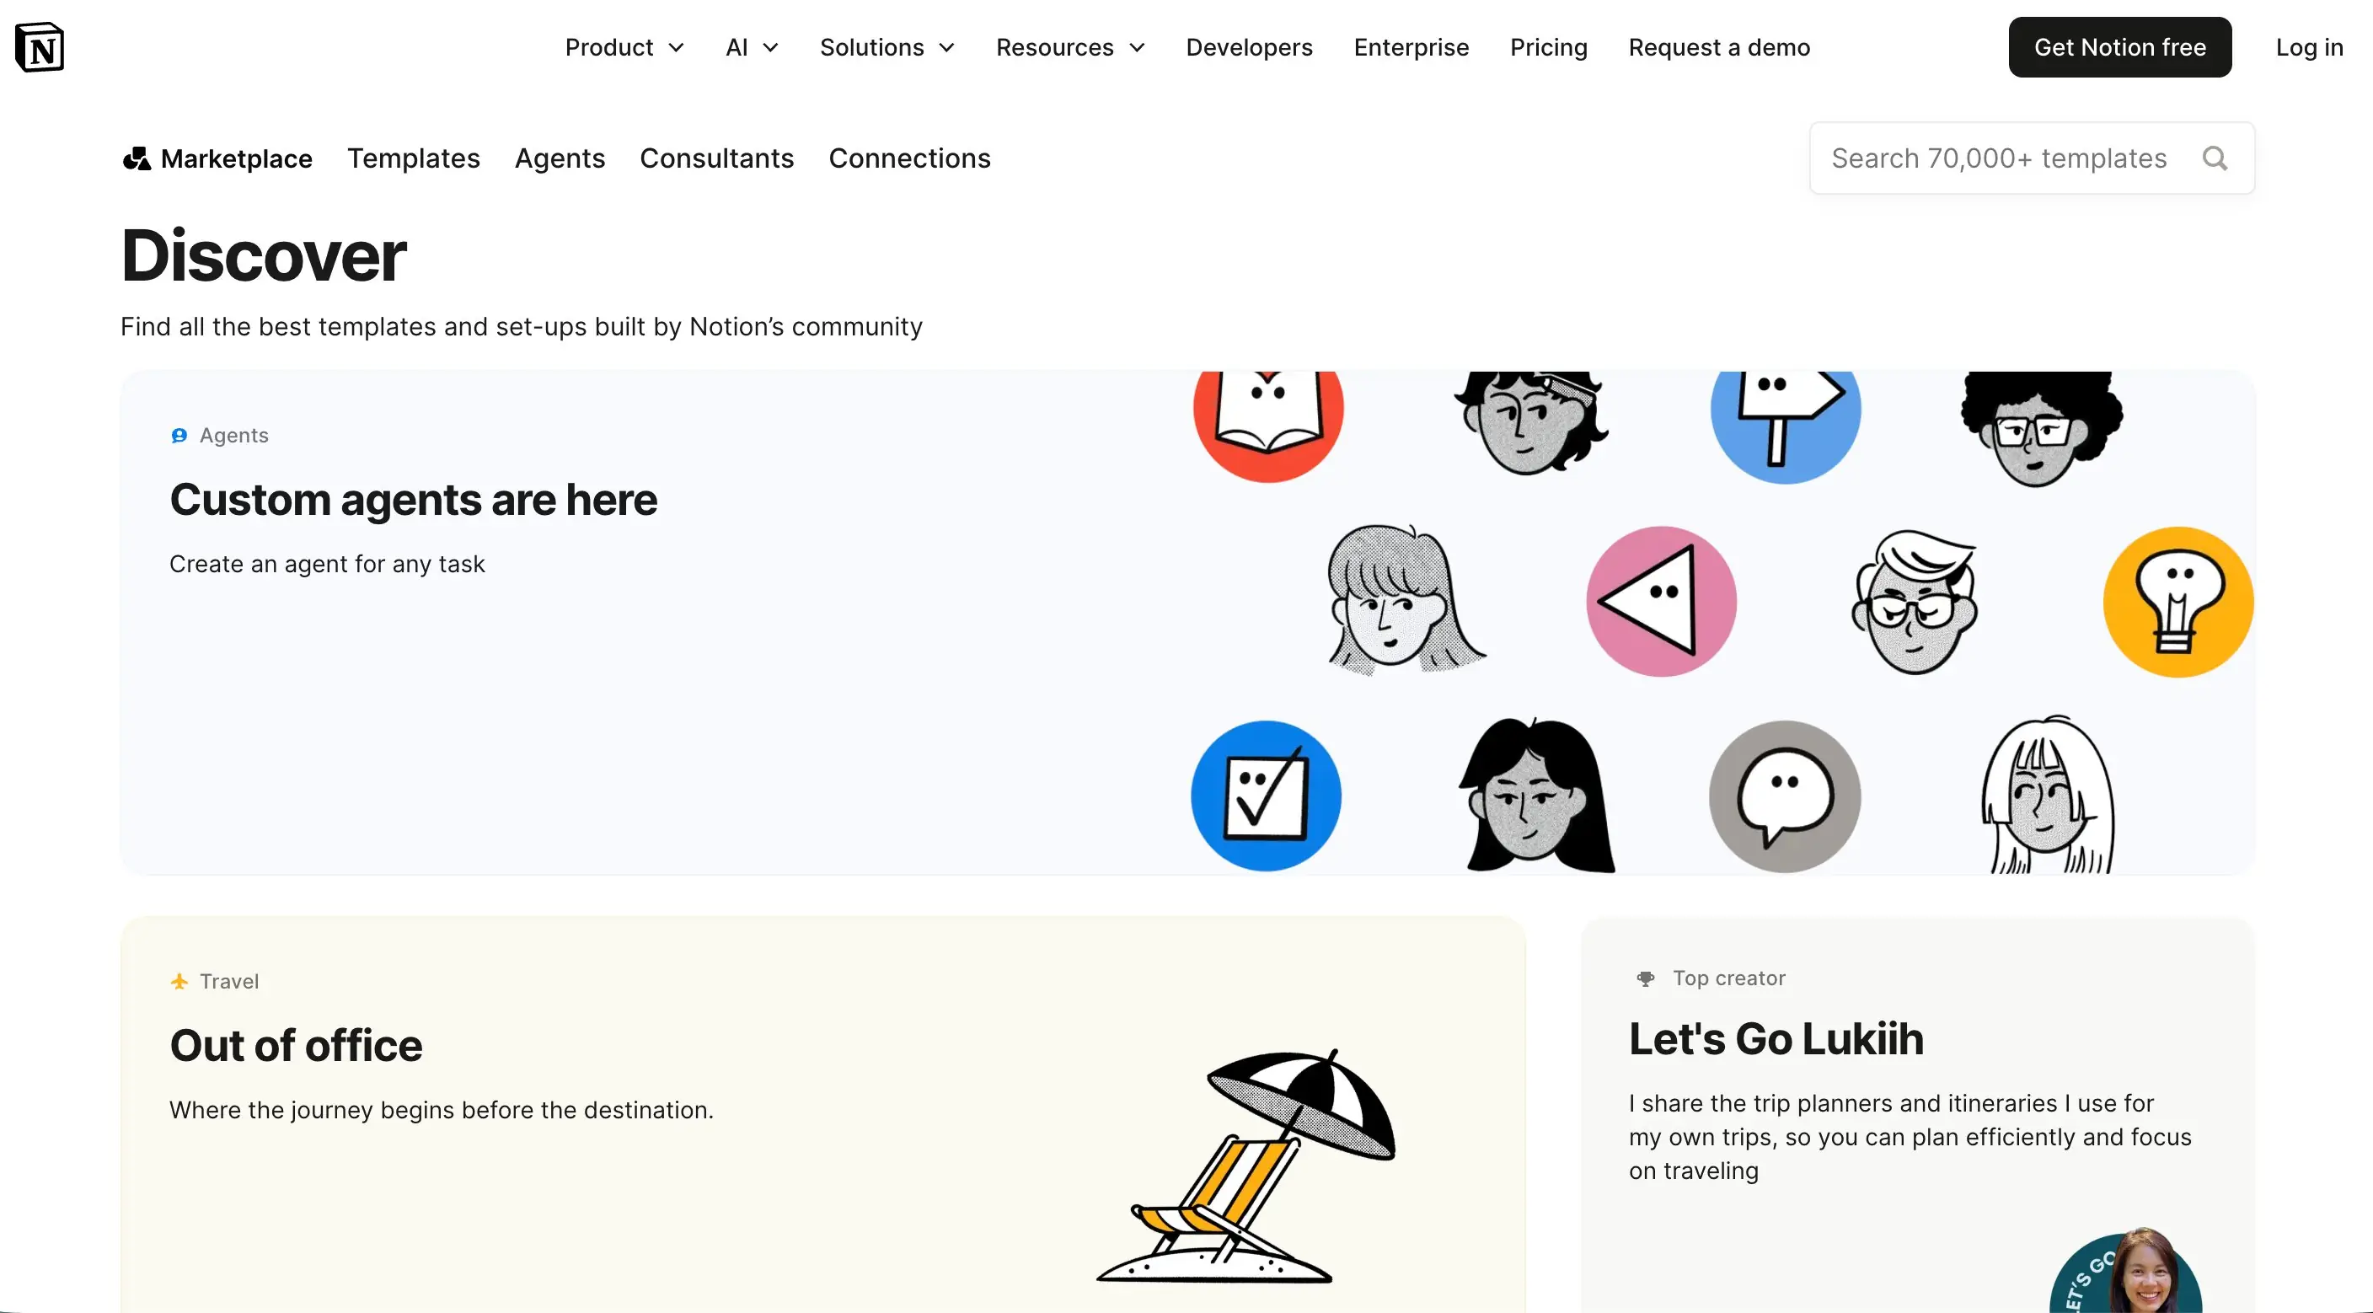The width and height of the screenshot is (2373, 1313).
Task: Click Create an agent for any task
Action: [x=327, y=564]
